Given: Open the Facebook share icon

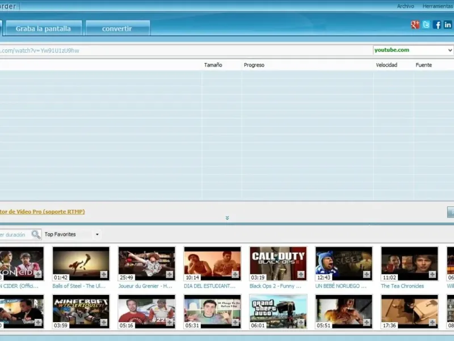Looking at the screenshot, I should tap(437, 25).
